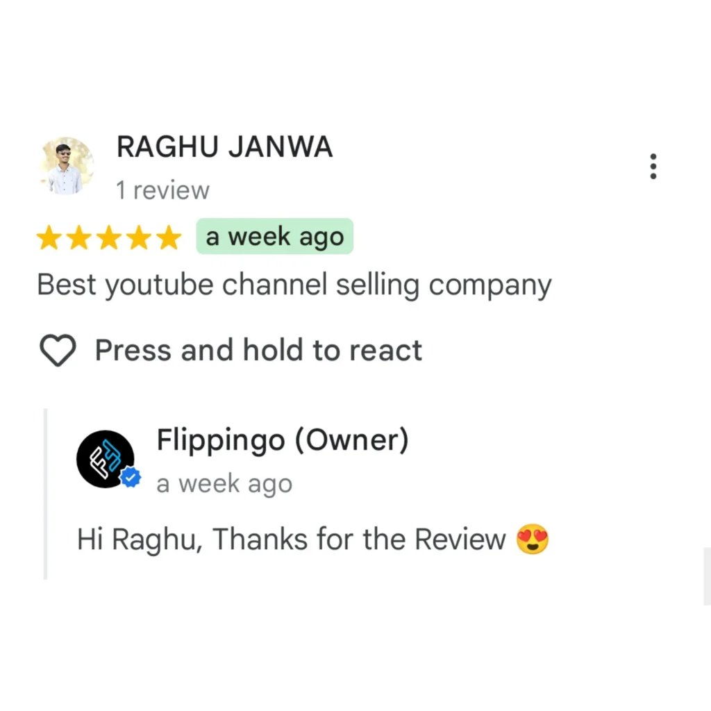Click the 'Best youtube channel selling company' review text
This screenshot has width=711, height=711.
click(294, 285)
